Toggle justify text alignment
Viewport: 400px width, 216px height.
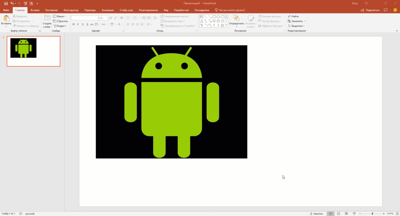tap(142, 24)
